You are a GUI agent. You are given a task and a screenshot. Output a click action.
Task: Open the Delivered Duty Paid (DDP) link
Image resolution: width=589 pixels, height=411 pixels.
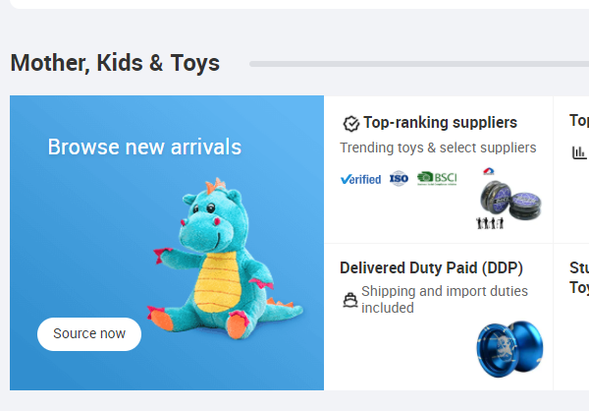click(431, 267)
